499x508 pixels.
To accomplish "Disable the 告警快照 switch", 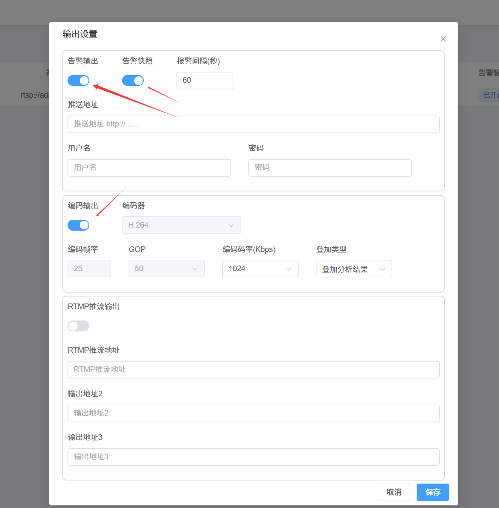I will 133,81.
